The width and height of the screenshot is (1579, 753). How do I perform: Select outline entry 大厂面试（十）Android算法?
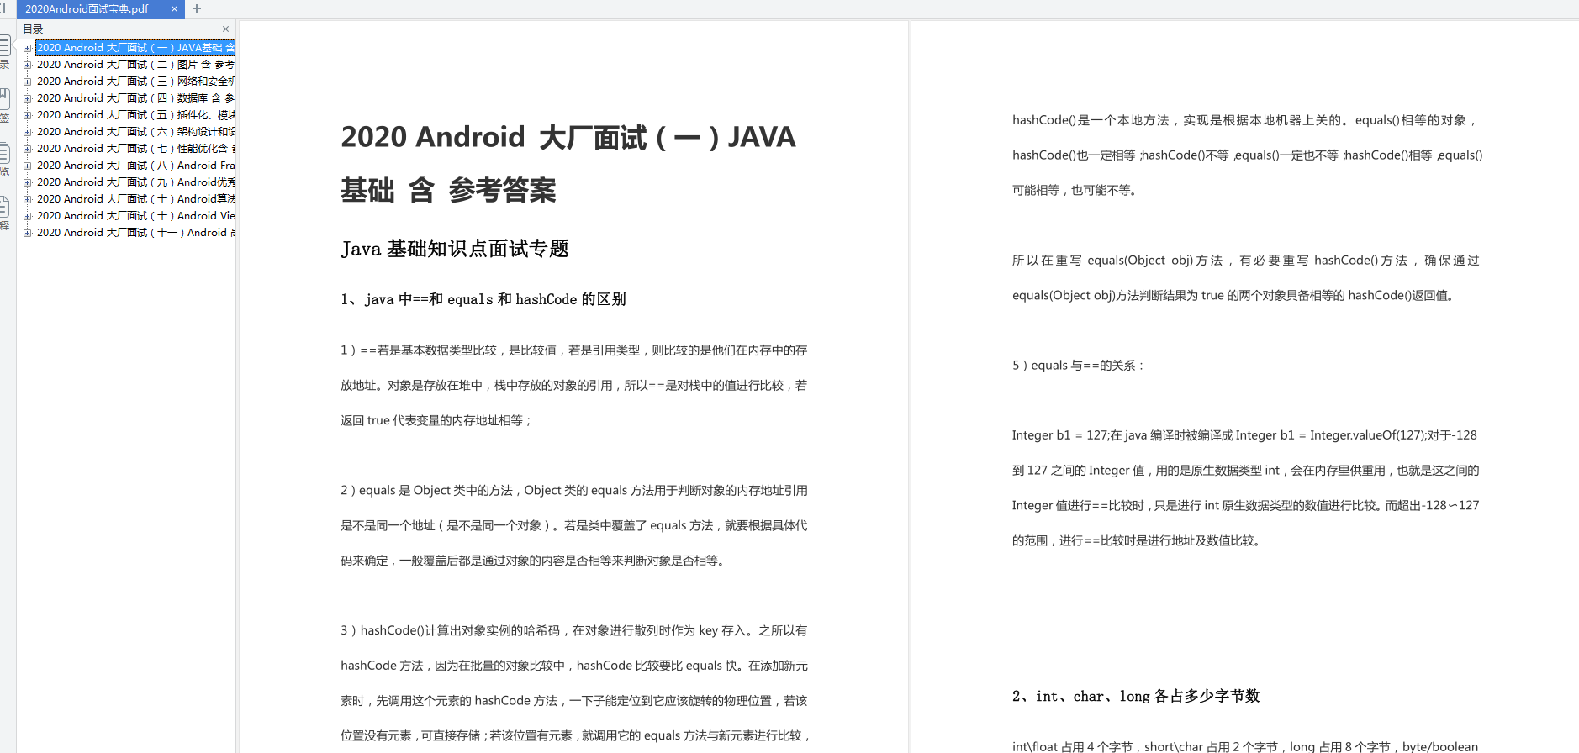pos(135,199)
